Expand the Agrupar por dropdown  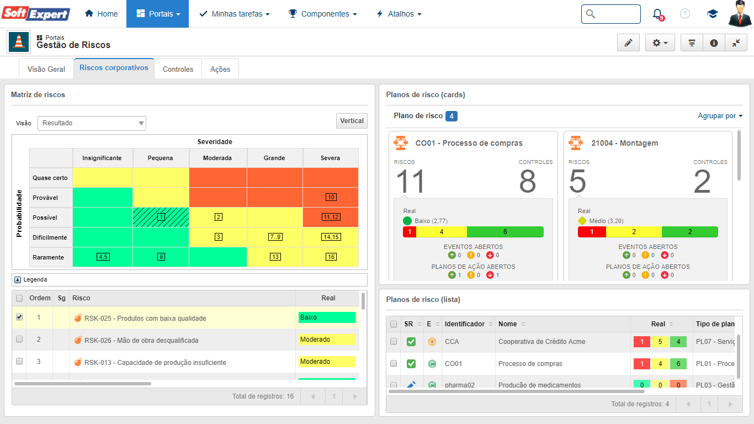720,116
